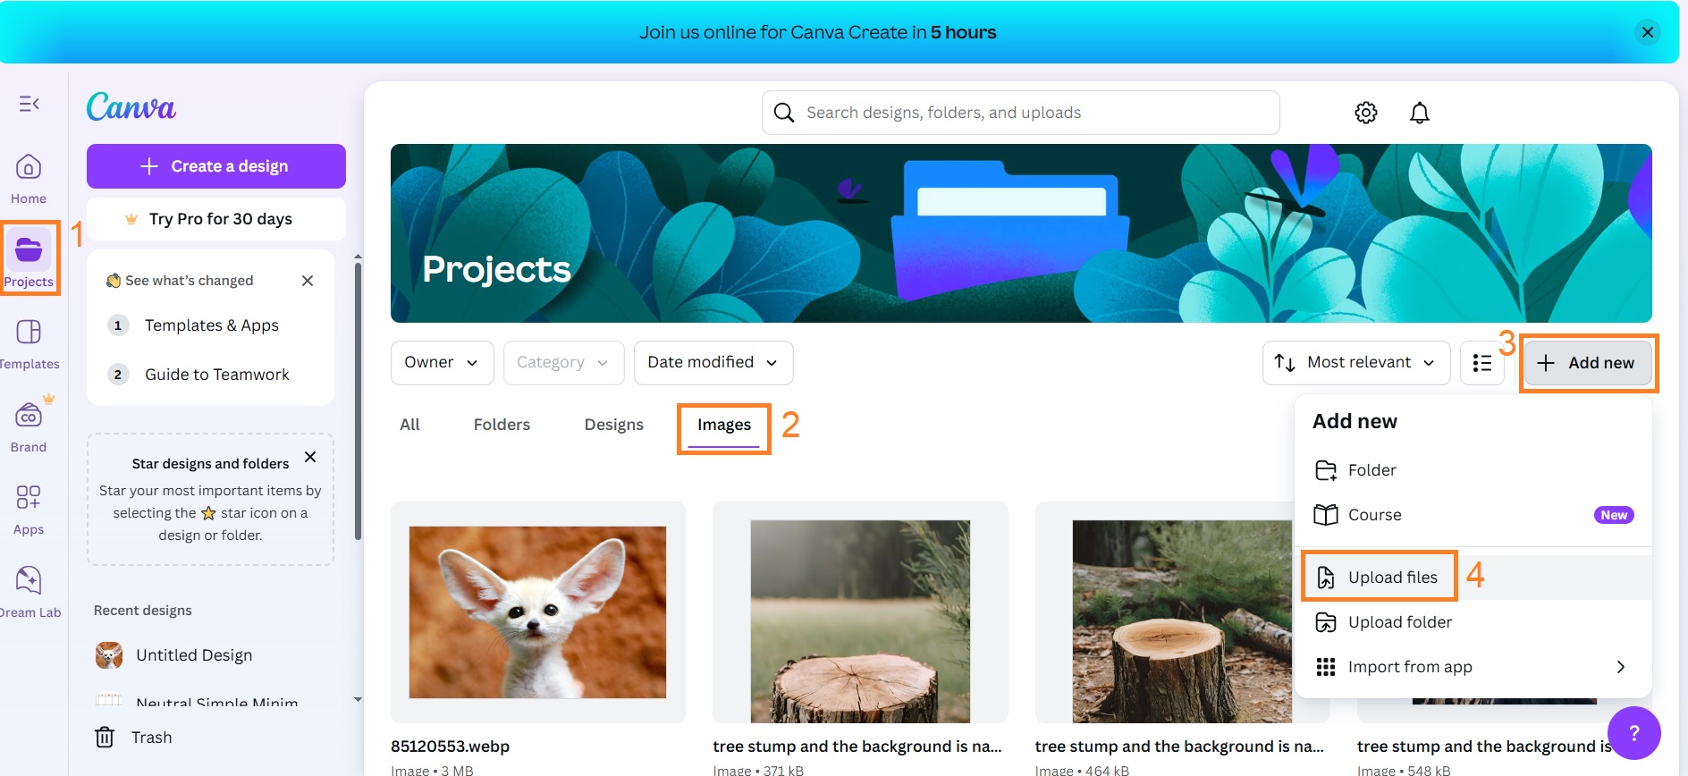Click the Projects banner title
Image resolution: width=1688 pixels, height=776 pixels.
click(496, 269)
